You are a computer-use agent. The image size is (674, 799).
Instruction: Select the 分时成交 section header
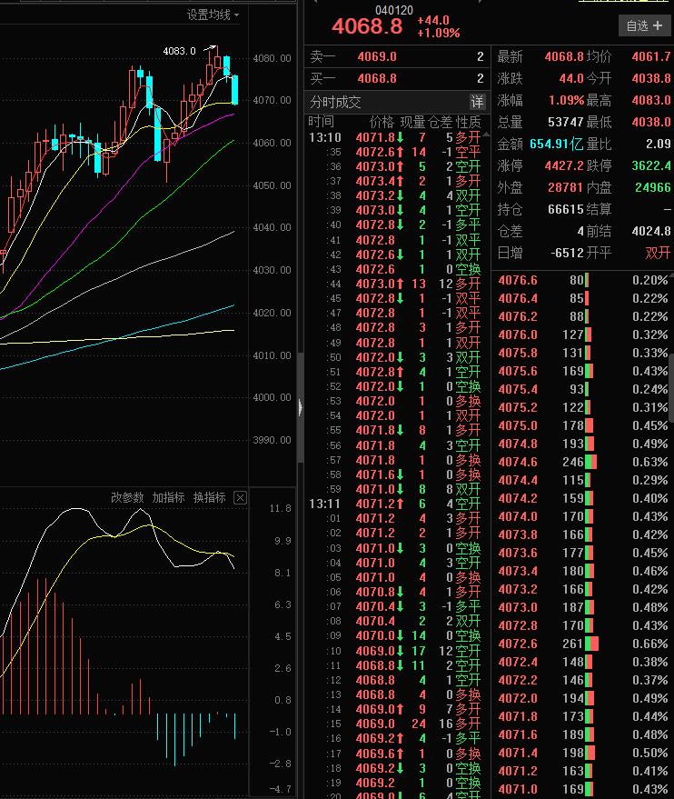(x=335, y=103)
